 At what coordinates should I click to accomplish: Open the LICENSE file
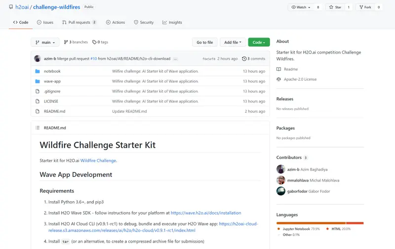tap(51, 101)
